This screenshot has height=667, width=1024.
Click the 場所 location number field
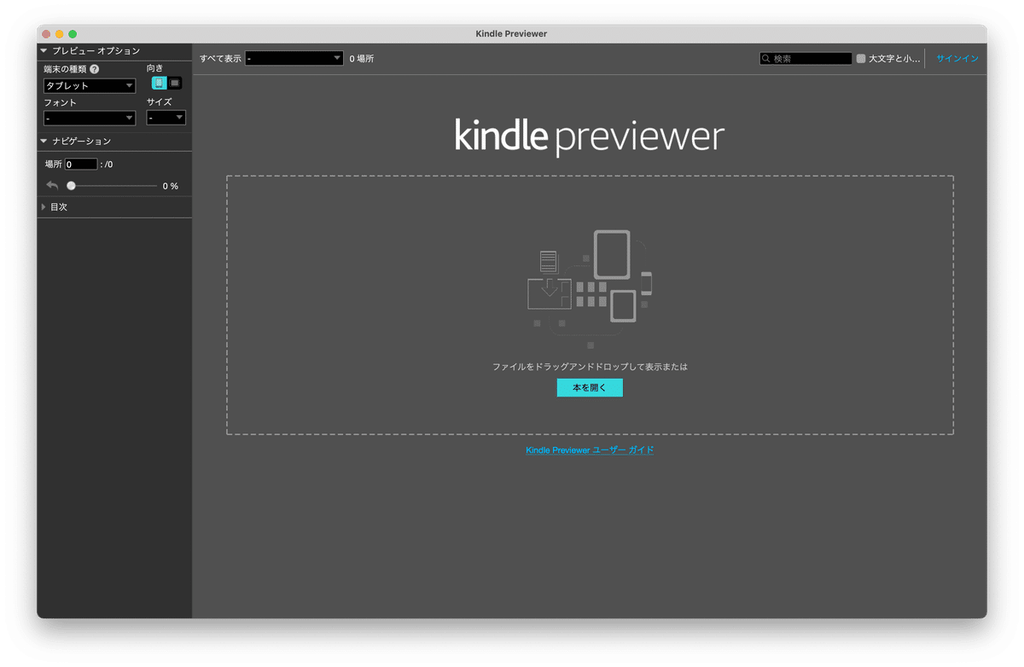[81, 164]
